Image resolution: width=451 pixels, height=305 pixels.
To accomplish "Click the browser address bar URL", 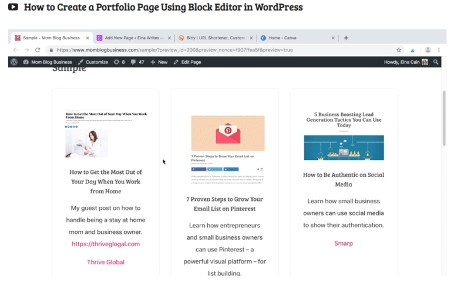I will coord(176,50).
